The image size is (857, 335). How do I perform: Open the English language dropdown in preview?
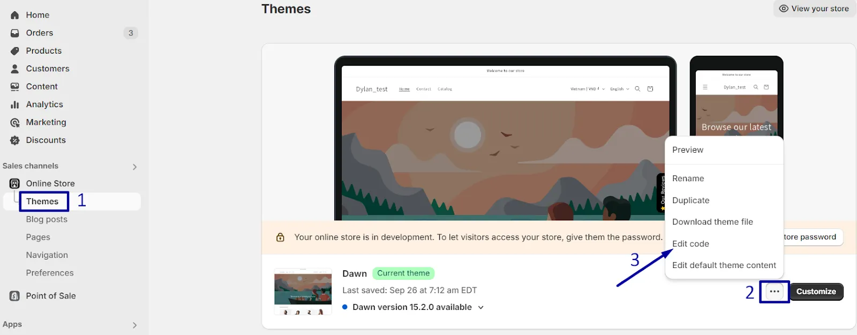point(620,89)
